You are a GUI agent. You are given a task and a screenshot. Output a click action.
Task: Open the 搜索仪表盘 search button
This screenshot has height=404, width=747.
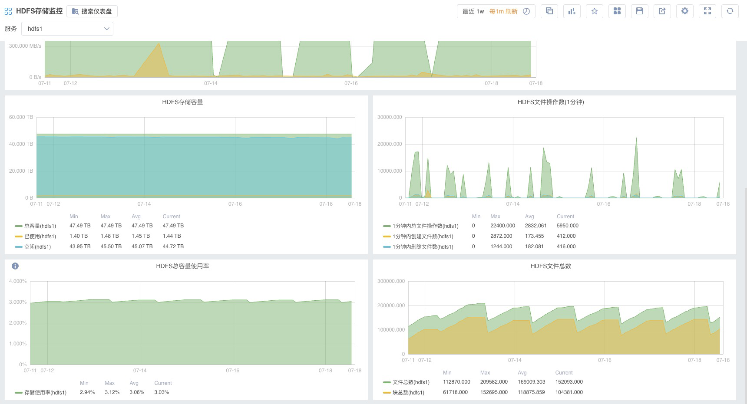[92, 11]
